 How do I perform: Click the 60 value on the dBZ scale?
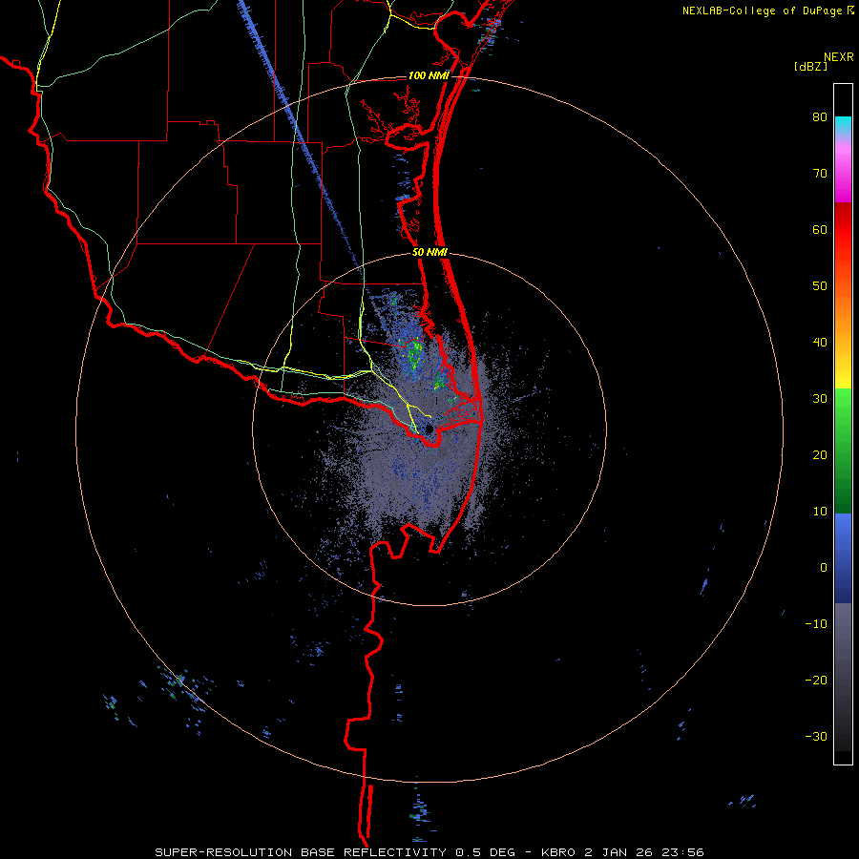tap(820, 229)
